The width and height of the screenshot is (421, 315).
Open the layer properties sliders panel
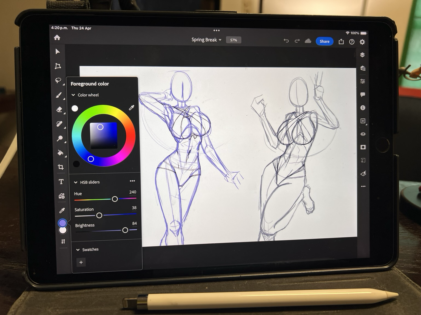point(363,81)
